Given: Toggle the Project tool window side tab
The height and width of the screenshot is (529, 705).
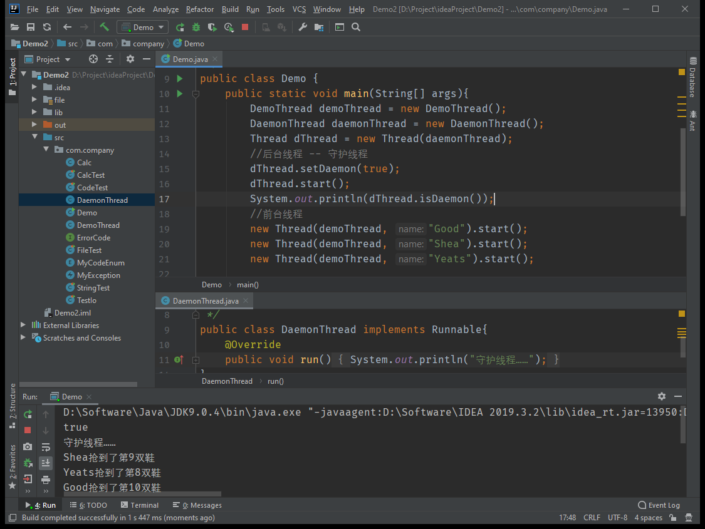Looking at the screenshot, I should pyautogui.click(x=12, y=76).
